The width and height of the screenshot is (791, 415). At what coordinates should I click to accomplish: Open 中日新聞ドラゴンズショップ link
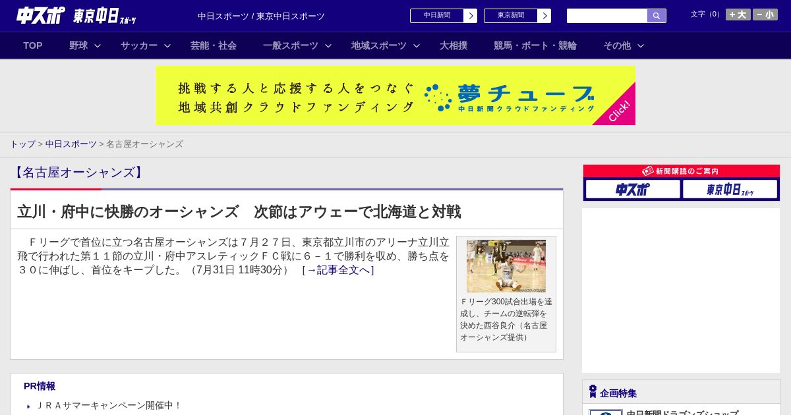tap(682, 413)
